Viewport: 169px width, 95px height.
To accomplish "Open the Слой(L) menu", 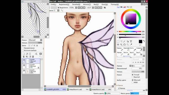I will coord(53,4).
